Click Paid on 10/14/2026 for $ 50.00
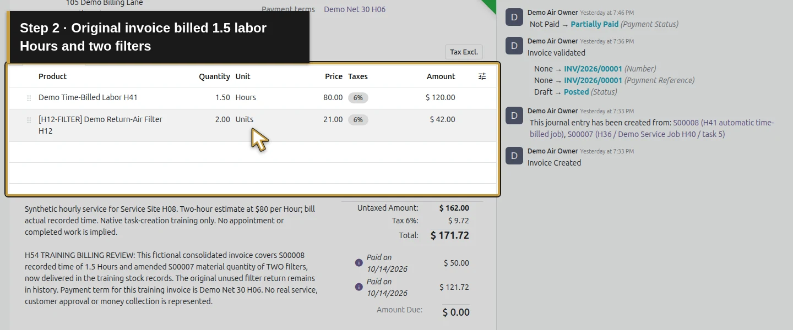Image resolution: width=793 pixels, height=330 pixels. pyautogui.click(x=387, y=263)
